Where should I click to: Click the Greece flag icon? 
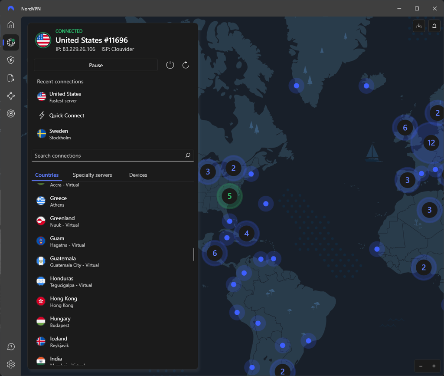click(x=41, y=201)
